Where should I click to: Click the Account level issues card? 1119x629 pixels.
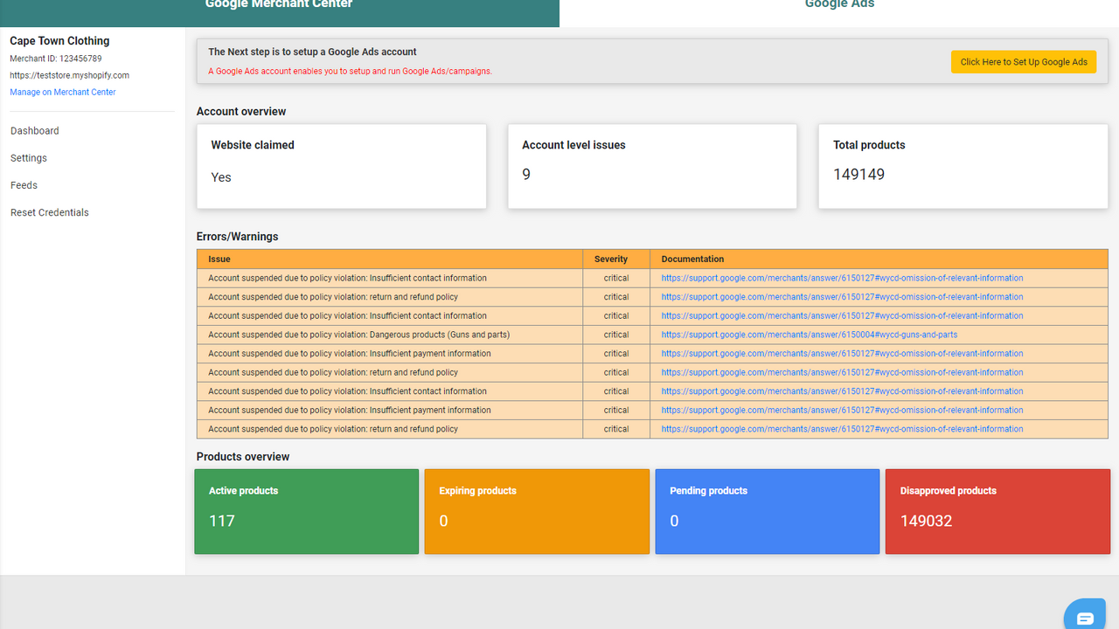[652, 166]
